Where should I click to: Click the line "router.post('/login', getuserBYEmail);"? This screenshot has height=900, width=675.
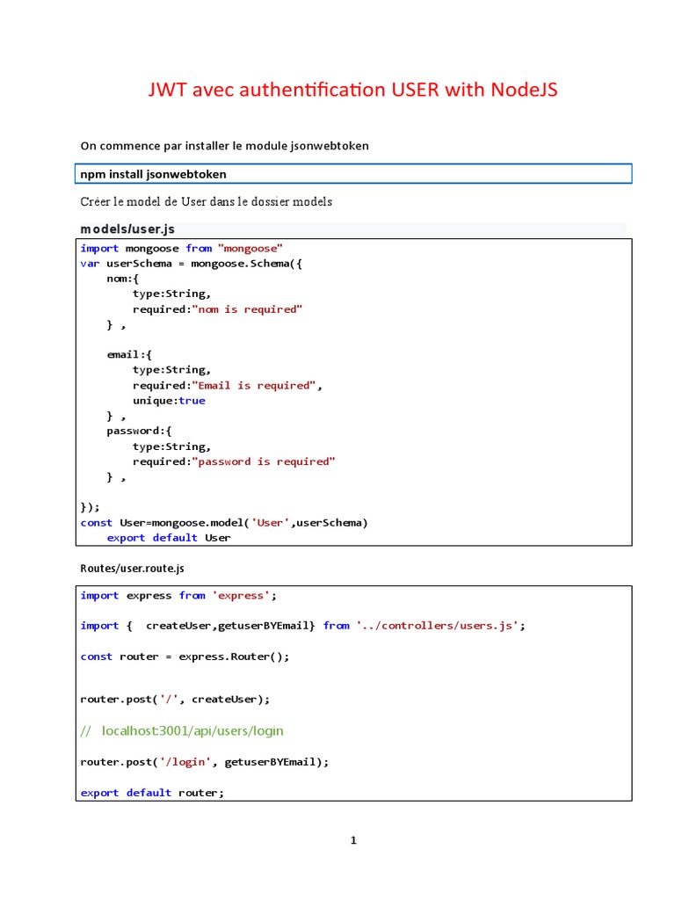click(204, 762)
